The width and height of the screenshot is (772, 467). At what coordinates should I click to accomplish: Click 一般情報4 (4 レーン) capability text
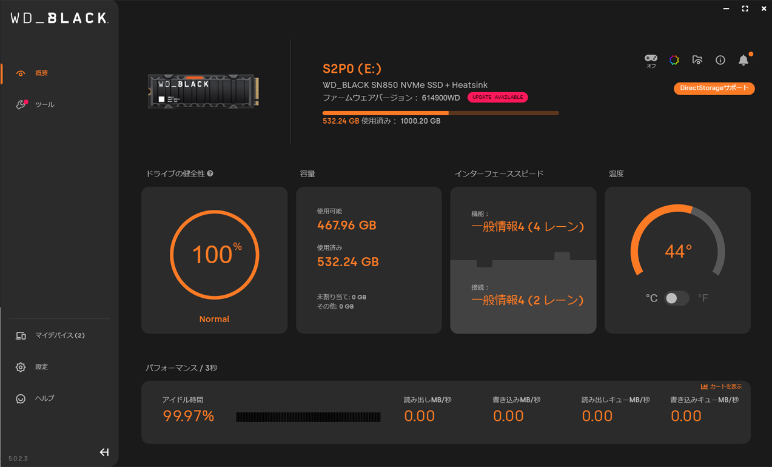tap(528, 227)
